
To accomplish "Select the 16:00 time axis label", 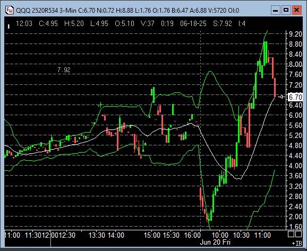I will pyautogui.click(x=193, y=235).
